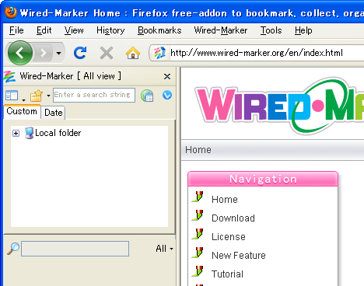The image size is (364, 286).
Task: Click the Stop loading X icon
Action: (107, 53)
